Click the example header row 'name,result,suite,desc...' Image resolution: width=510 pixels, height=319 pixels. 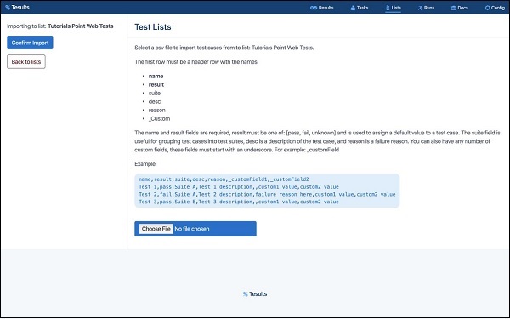tap(224, 179)
